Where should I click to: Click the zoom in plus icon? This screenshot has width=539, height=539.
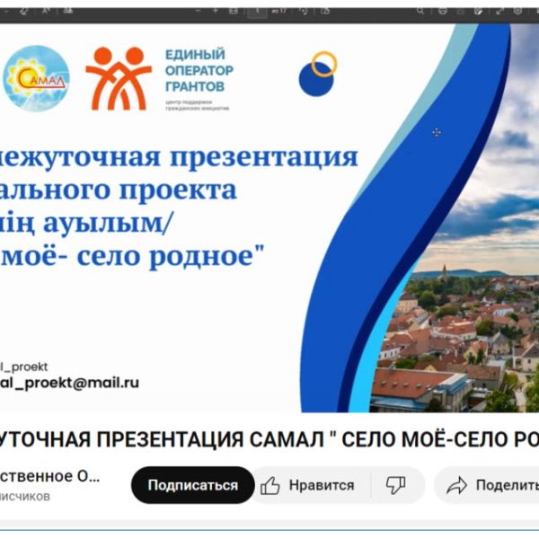215,11
